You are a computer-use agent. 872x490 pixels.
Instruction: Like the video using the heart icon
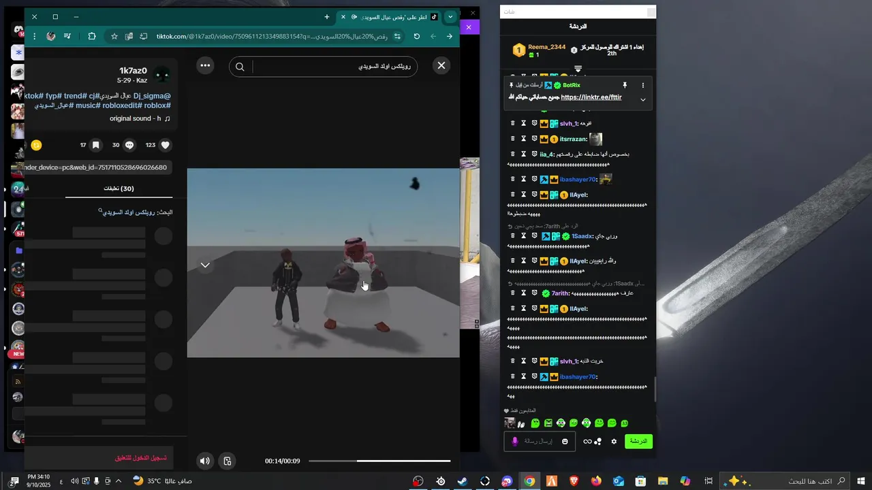point(165,145)
